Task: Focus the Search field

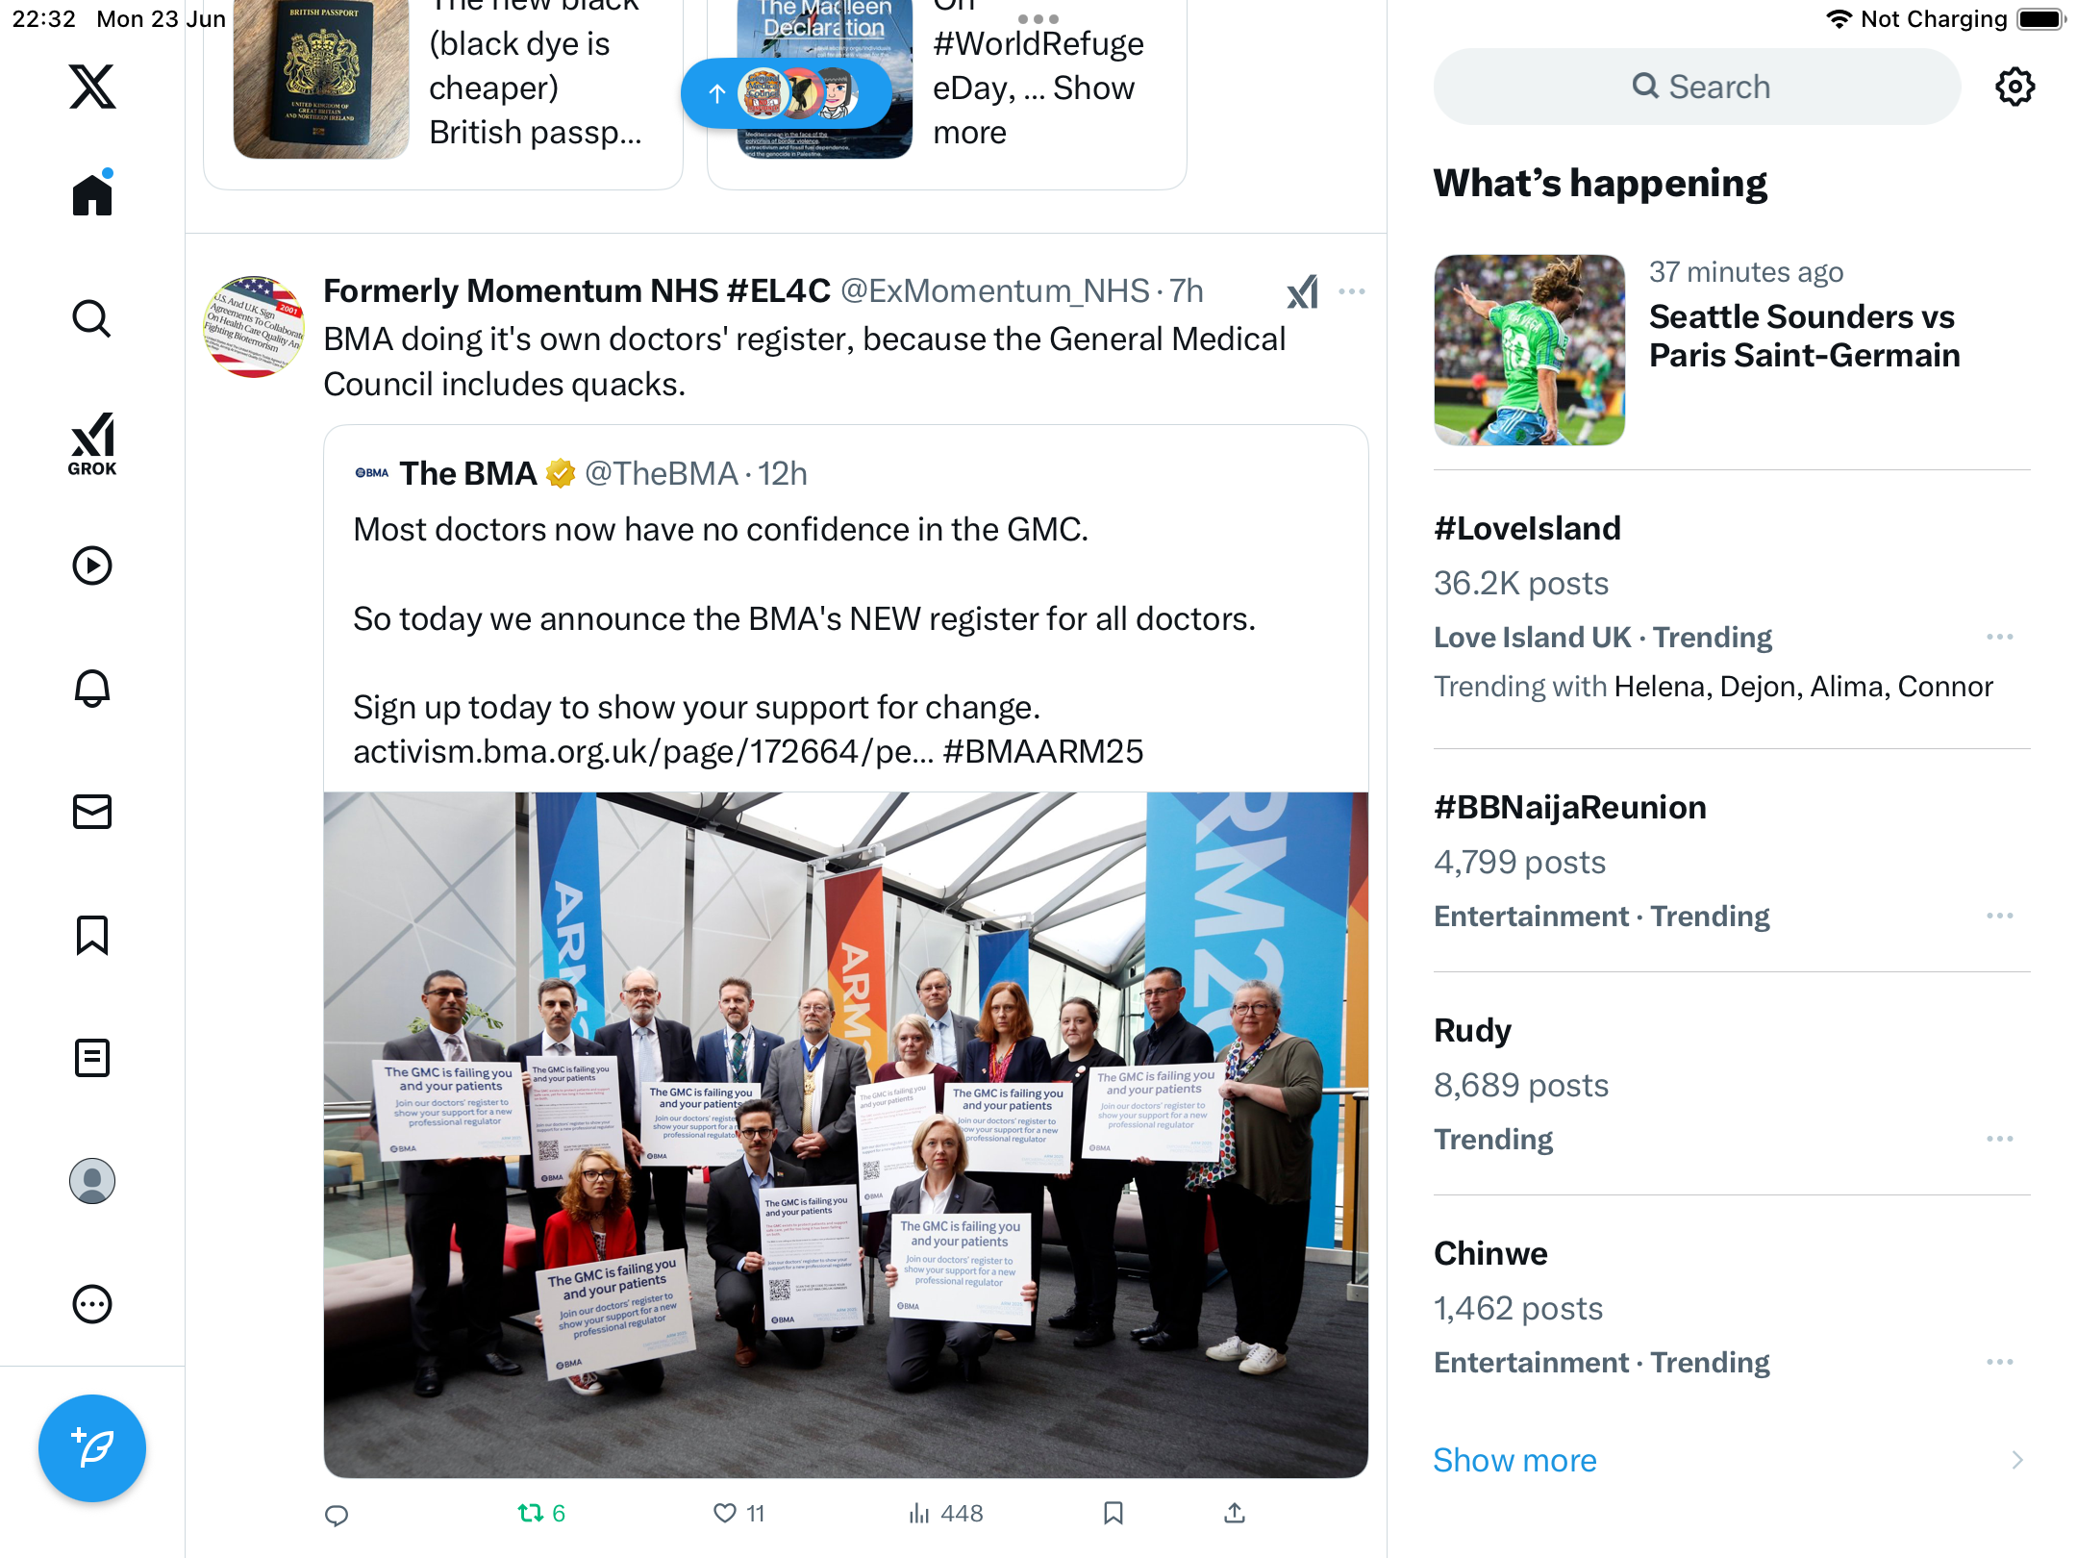Action: [1697, 87]
